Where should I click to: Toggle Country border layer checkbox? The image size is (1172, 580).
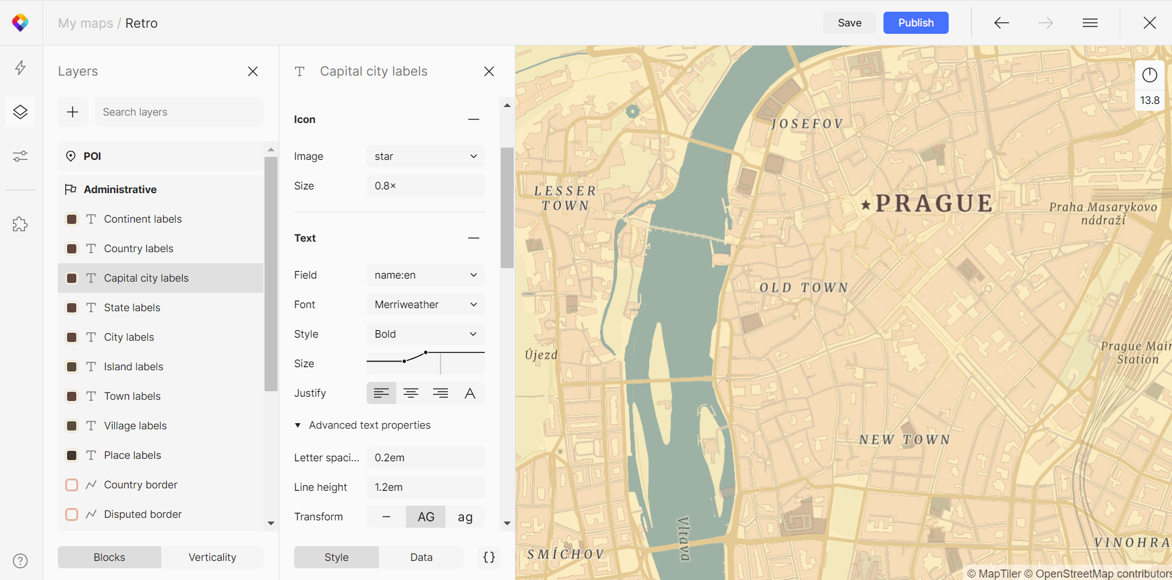(x=72, y=485)
